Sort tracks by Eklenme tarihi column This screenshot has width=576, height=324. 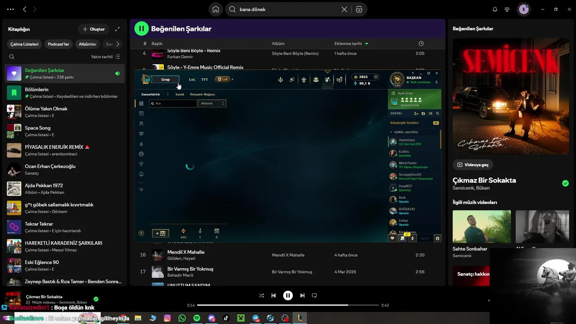click(x=351, y=44)
